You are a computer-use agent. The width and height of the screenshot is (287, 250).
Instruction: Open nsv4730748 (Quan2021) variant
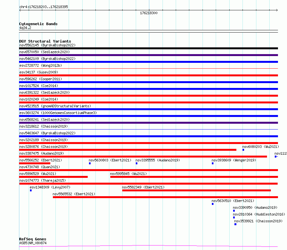40,167
